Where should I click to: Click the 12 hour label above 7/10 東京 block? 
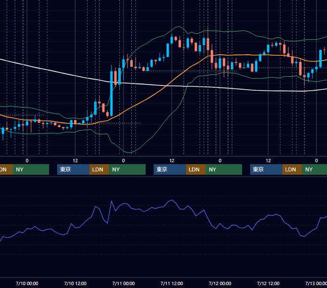pos(75,161)
